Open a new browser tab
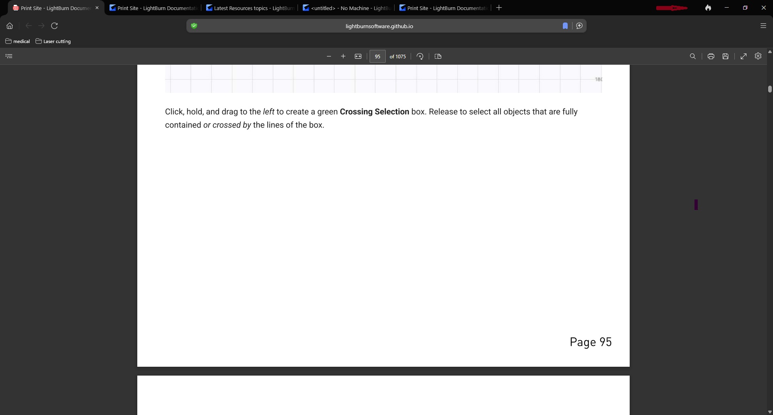Viewport: 773px width, 415px height. (499, 8)
